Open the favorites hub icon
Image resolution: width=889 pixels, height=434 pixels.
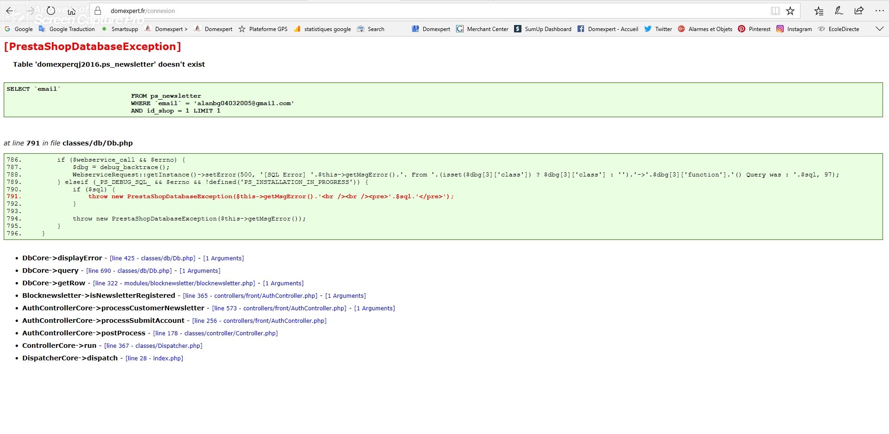pyautogui.click(x=819, y=11)
